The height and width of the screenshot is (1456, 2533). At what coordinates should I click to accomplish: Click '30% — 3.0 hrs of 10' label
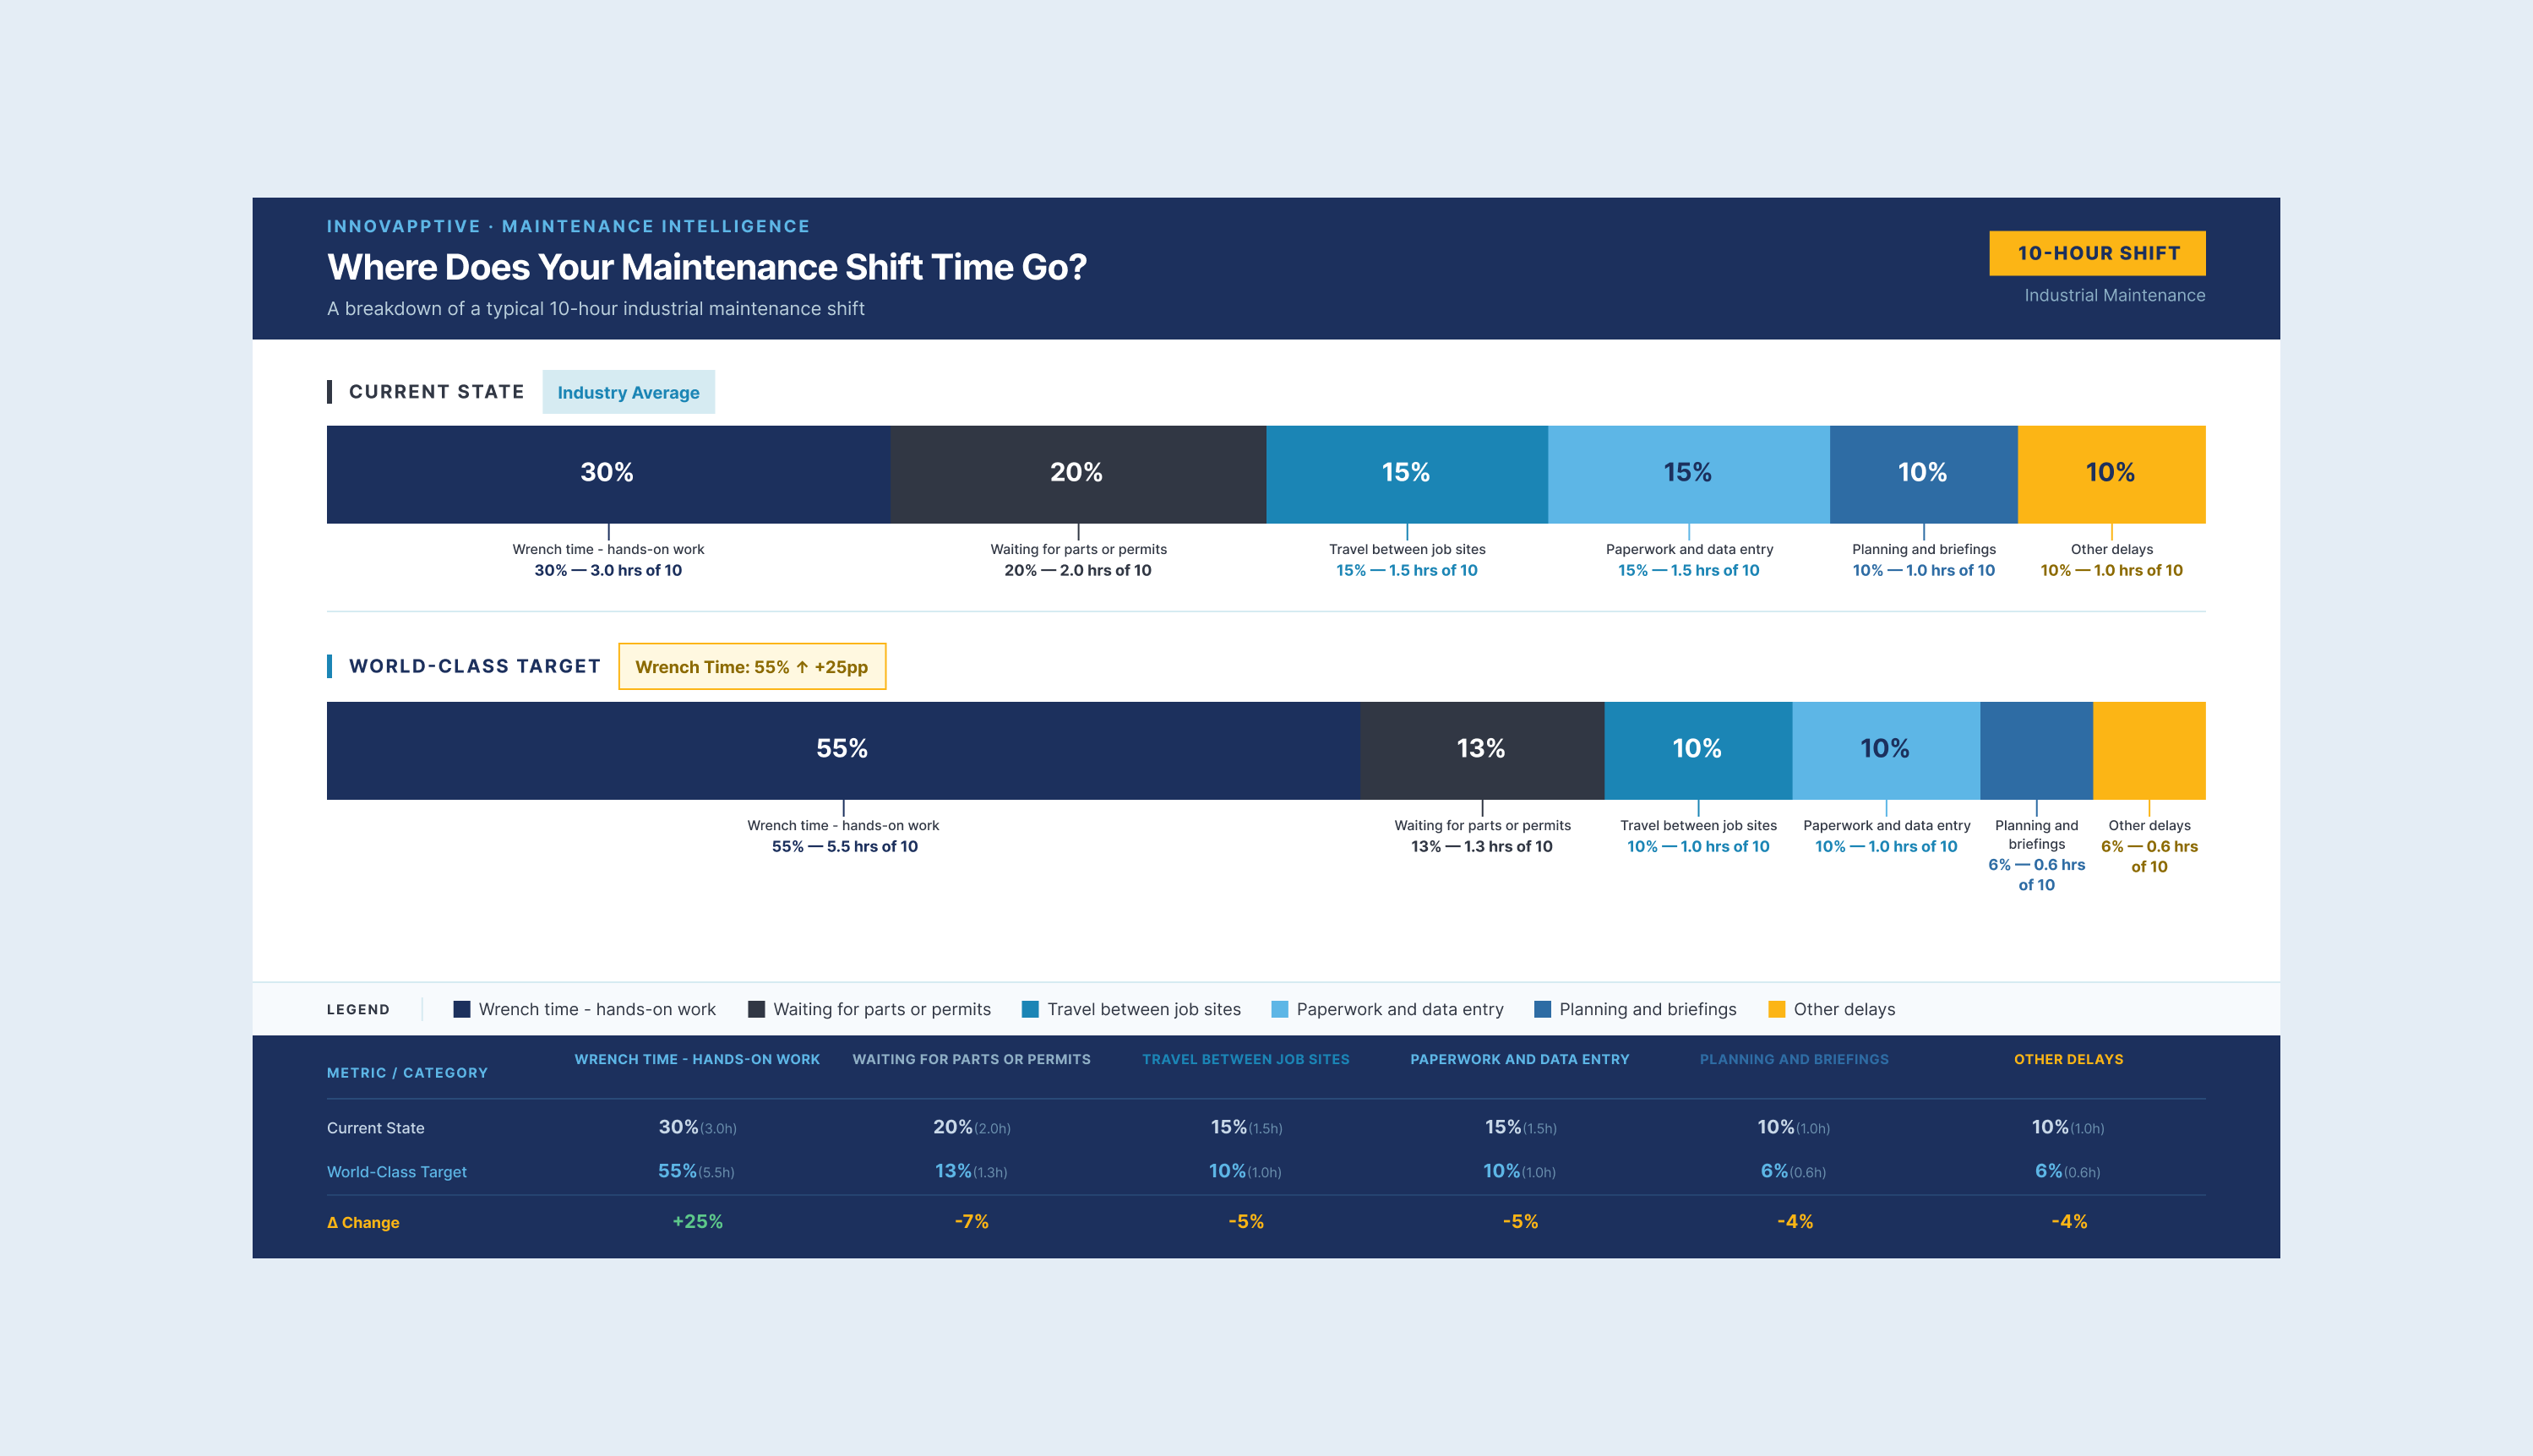(x=608, y=570)
